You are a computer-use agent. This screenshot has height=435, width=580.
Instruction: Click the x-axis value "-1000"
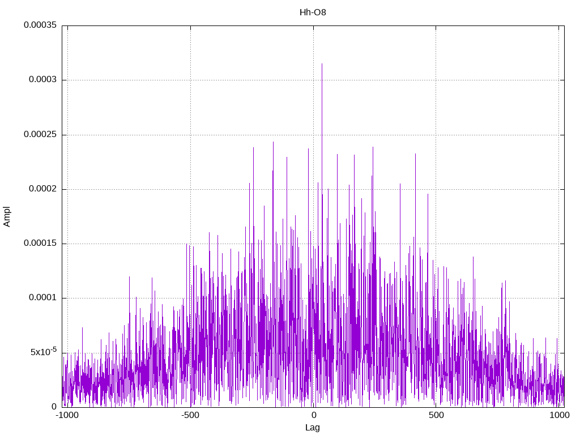(67, 415)
